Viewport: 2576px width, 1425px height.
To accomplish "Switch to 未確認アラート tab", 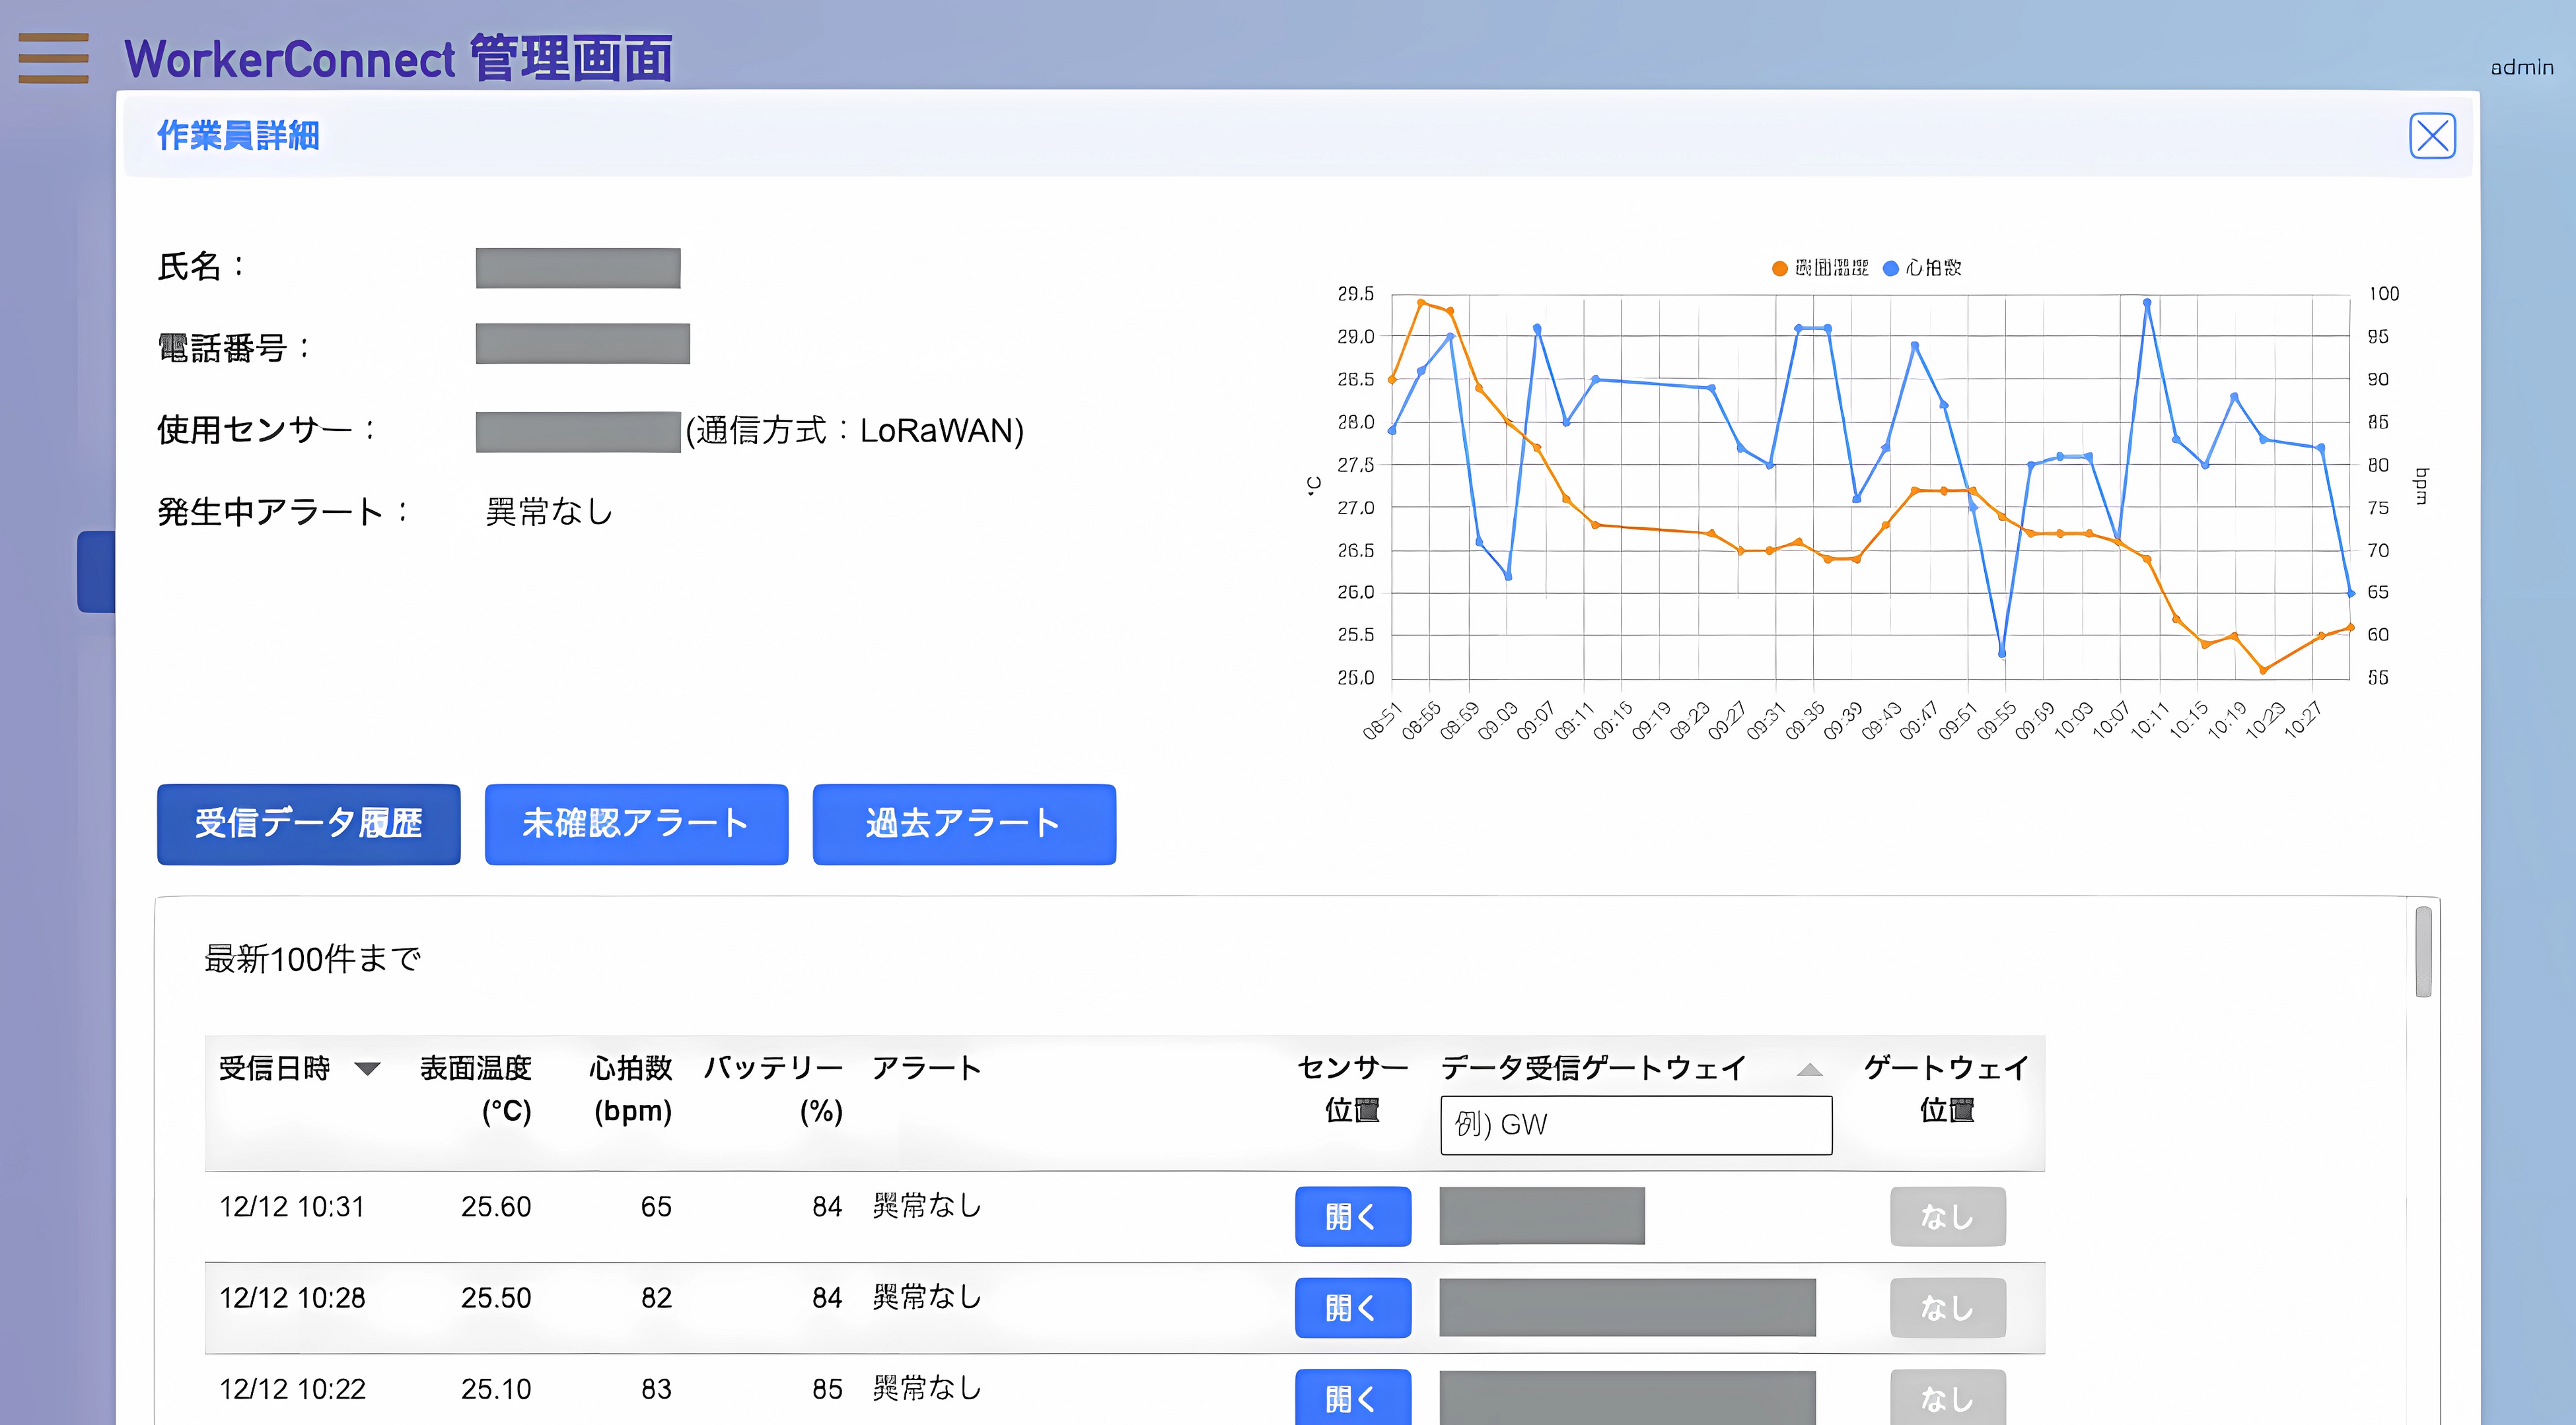I will tap(636, 824).
